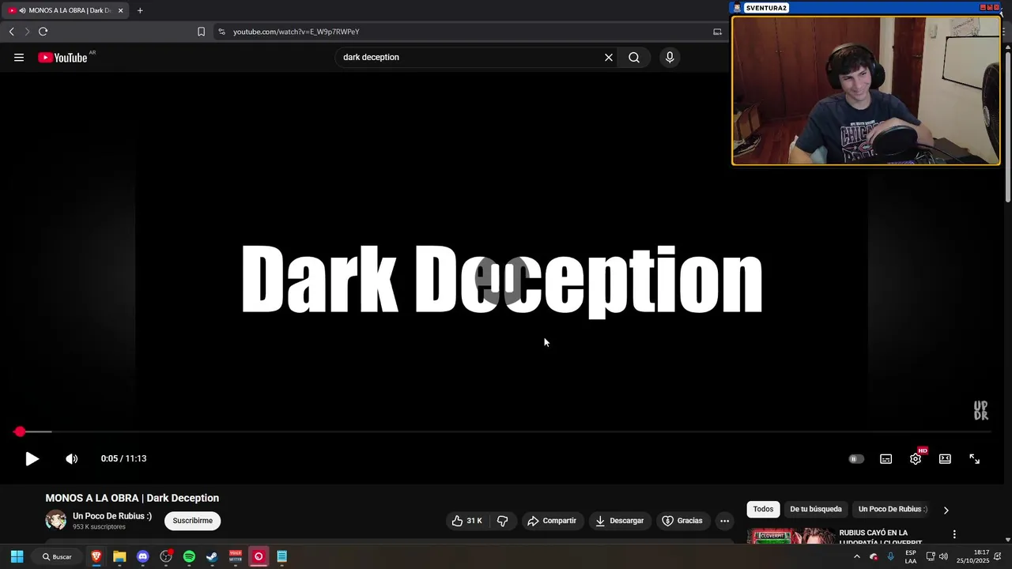Open Voicemeeter from taskbar

pos(236,556)
